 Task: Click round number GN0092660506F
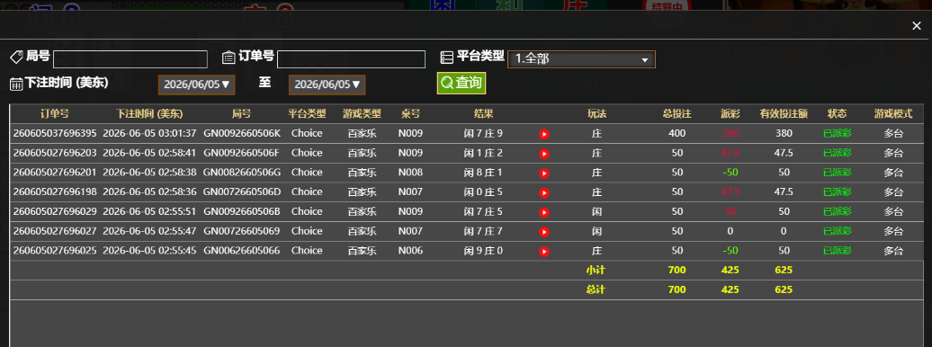pyautogui.click(x=242, y=153)
